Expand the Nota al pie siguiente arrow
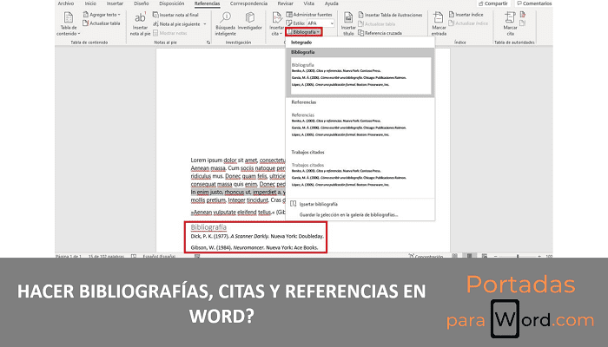The width and height of the screenshot is (608, 347). click(205, 24)
